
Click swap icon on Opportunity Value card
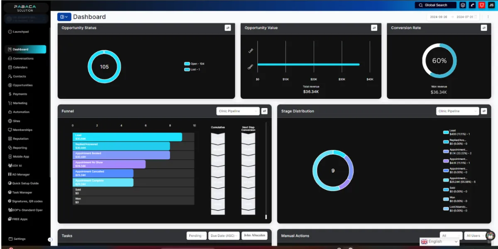374,28
